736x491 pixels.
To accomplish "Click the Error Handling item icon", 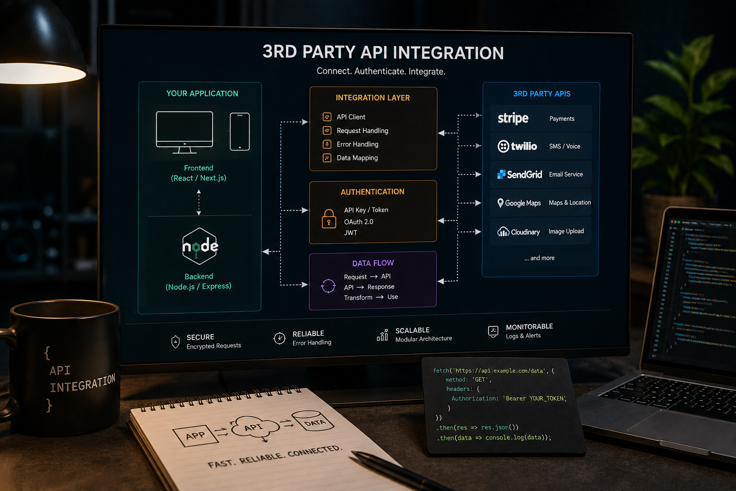I will point(327,144).
